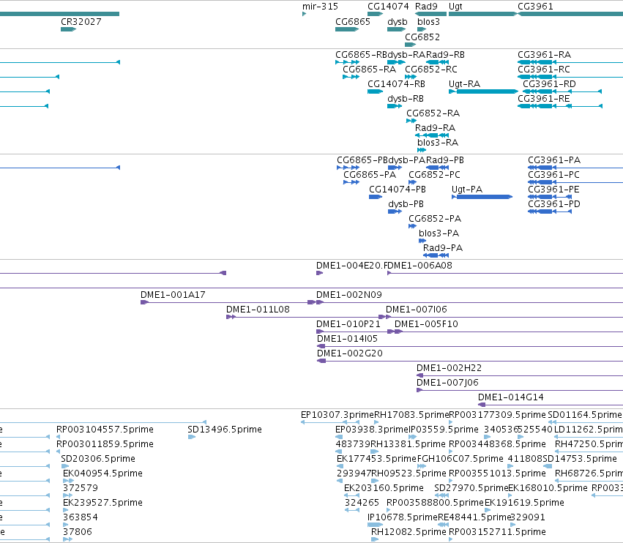Click protein blos3-PA
This screenshot has height=543, width=623.
pos(439,233)
